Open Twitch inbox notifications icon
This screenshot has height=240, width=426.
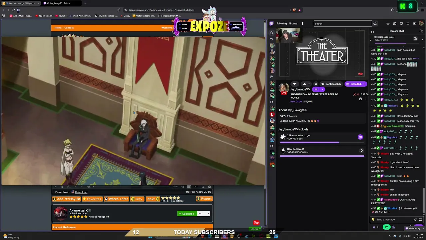pos(395,24)
